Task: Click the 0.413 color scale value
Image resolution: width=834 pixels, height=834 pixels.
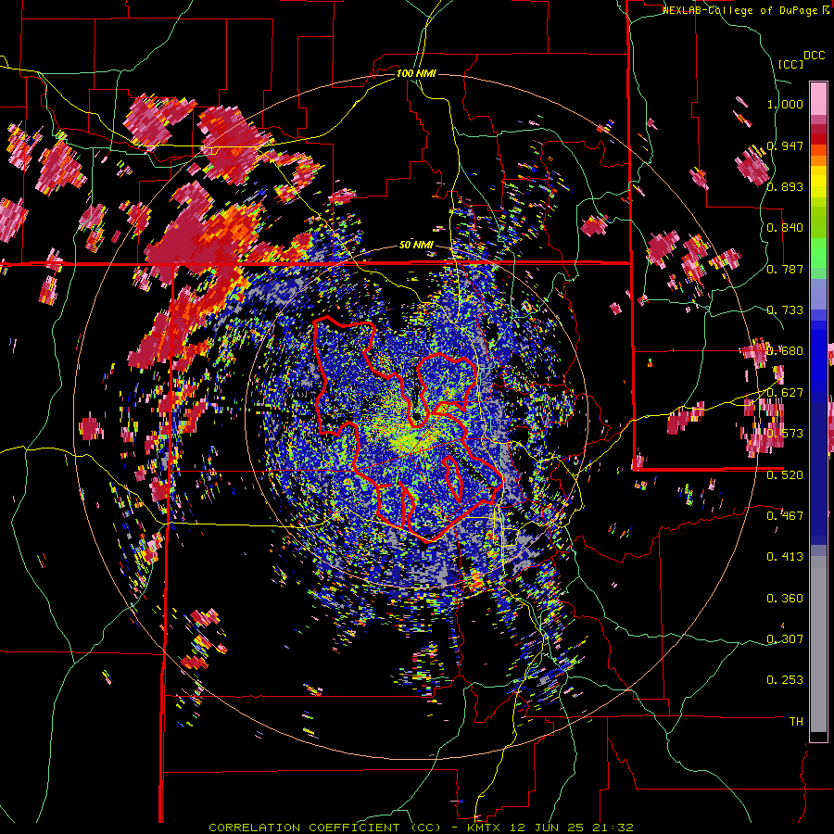Action: (785, 557)
